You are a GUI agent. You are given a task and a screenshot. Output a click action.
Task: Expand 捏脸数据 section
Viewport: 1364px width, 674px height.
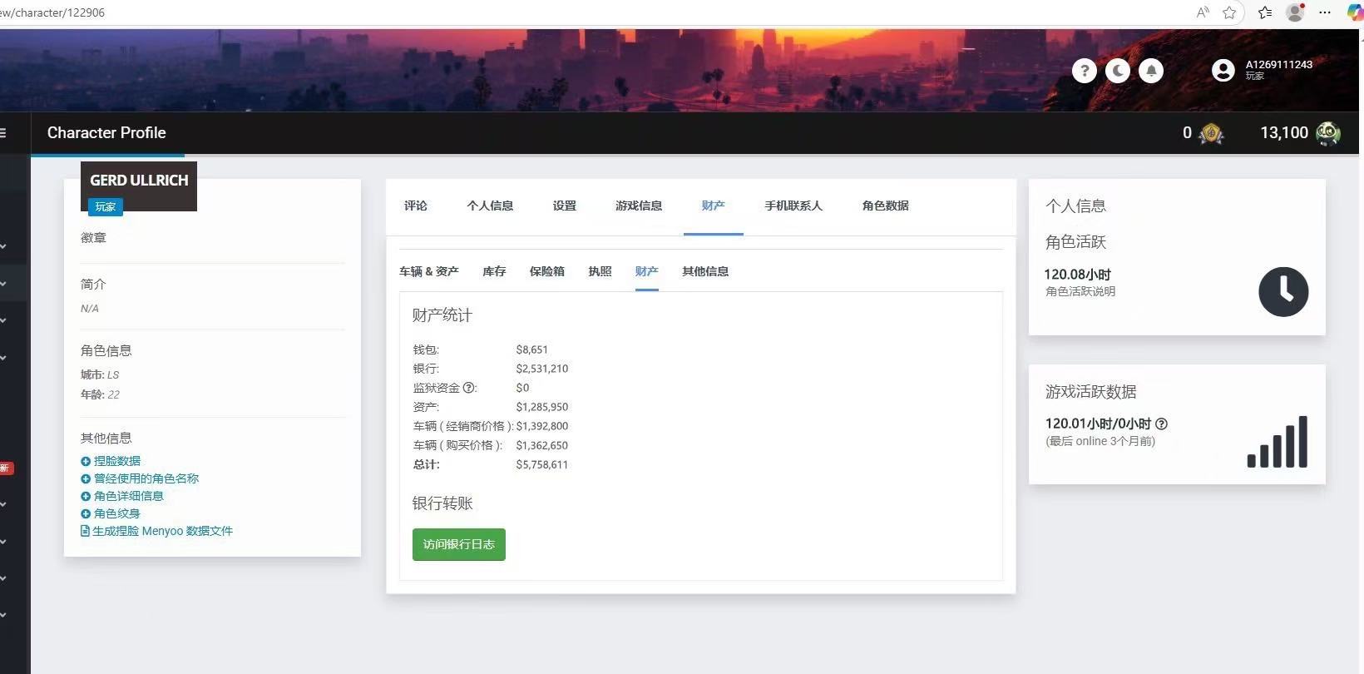(111, 461)
